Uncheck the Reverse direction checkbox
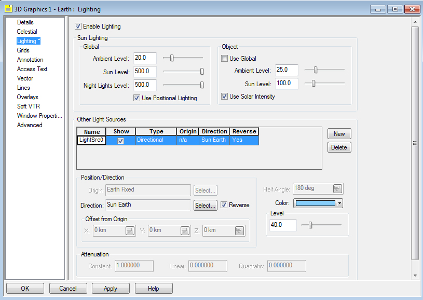Image resolution: width=423 pixels, height=300 pixels. 224,205
